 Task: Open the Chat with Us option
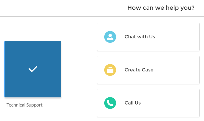click(148, 37)
